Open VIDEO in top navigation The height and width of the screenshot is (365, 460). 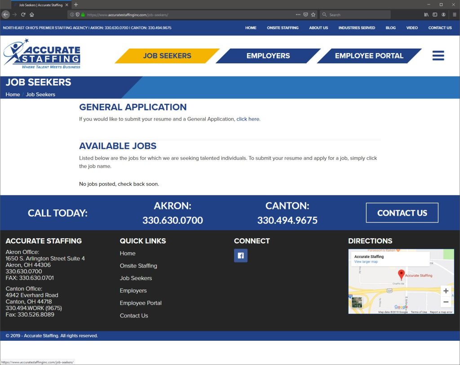pyautogui.click(x=412, y=28)
